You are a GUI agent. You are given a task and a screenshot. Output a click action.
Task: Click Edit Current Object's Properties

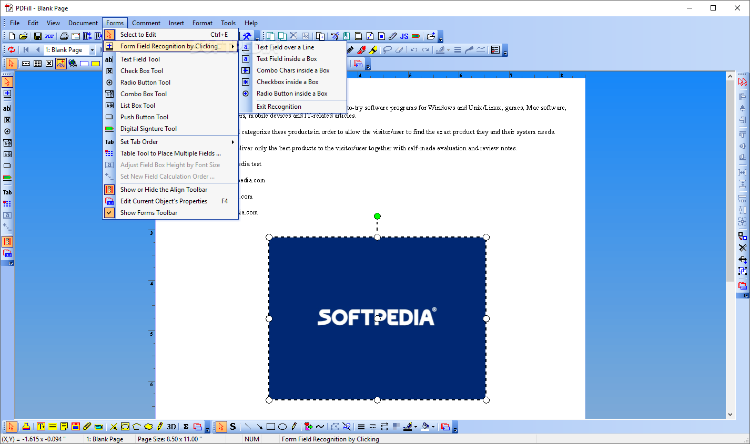170,201
